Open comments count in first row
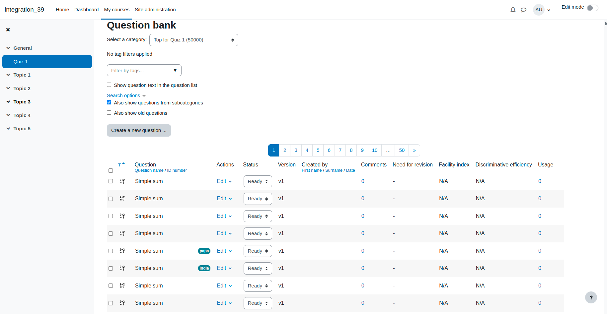The image size is (607, 314). [x=363, y=181]
